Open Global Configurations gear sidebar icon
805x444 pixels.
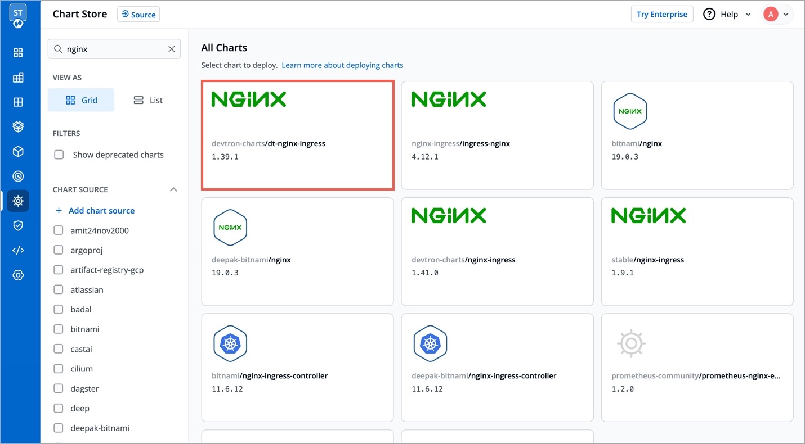[18, 275]
